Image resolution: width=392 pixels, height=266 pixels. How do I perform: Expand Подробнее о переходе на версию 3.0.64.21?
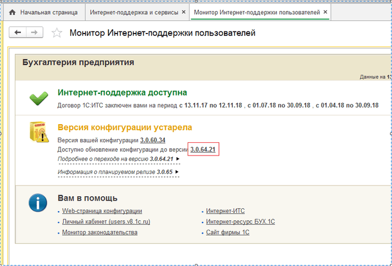point(119,159)
